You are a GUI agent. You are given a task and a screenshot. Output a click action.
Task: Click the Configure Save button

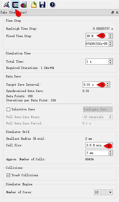click(98, 110)
